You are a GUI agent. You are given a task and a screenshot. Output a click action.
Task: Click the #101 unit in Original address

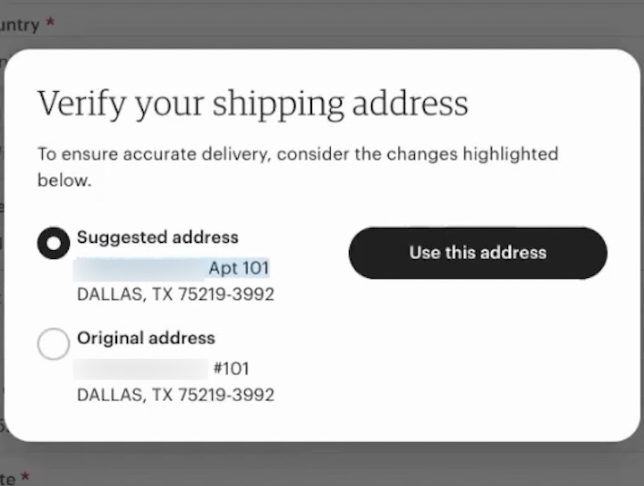pyautogui.click(x=231, y=368)
